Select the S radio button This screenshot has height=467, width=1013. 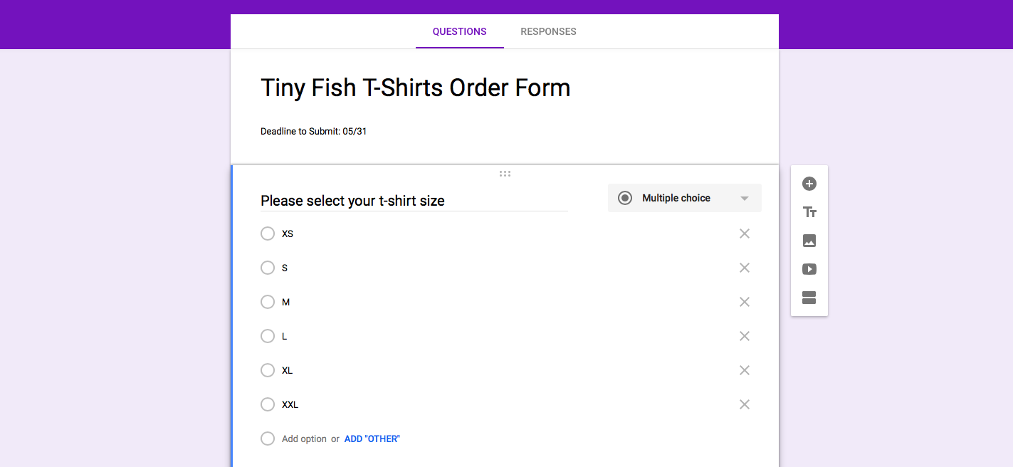[x=268, y=268]
